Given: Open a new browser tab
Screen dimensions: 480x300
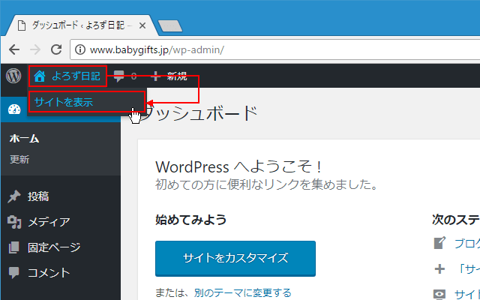Looking at the screenshot, I should point(170,26).
